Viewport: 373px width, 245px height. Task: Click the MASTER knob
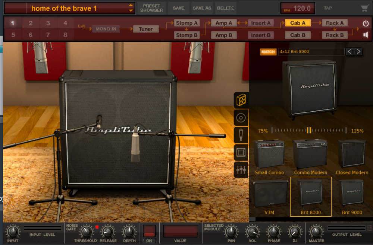point(316,232)
